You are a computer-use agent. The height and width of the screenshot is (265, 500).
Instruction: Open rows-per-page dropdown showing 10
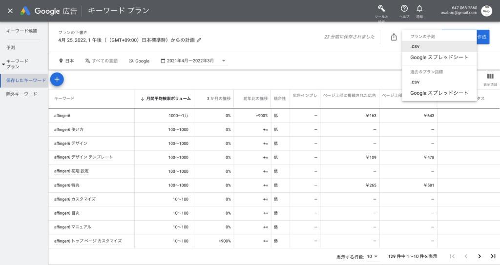tap(372, 256)
